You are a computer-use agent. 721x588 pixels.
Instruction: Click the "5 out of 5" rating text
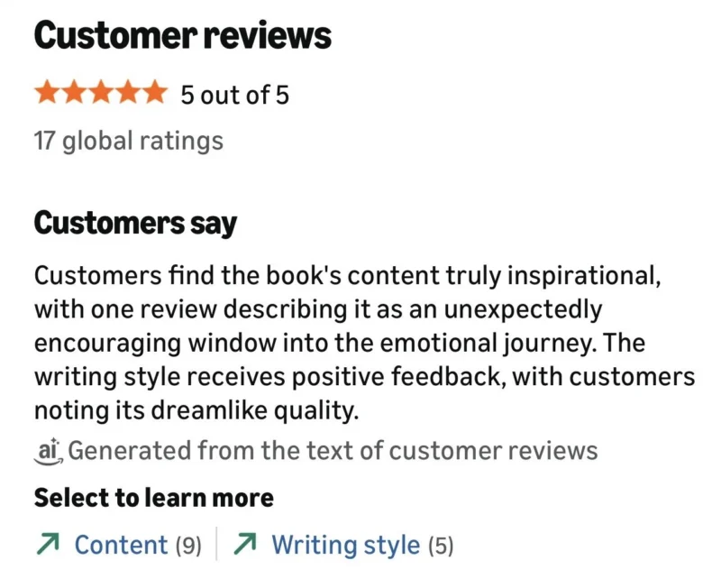tap(235, 94)
